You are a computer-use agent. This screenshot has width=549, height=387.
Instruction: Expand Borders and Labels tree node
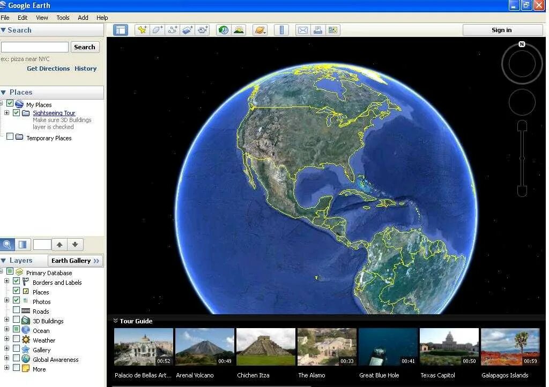click(6, 280)
